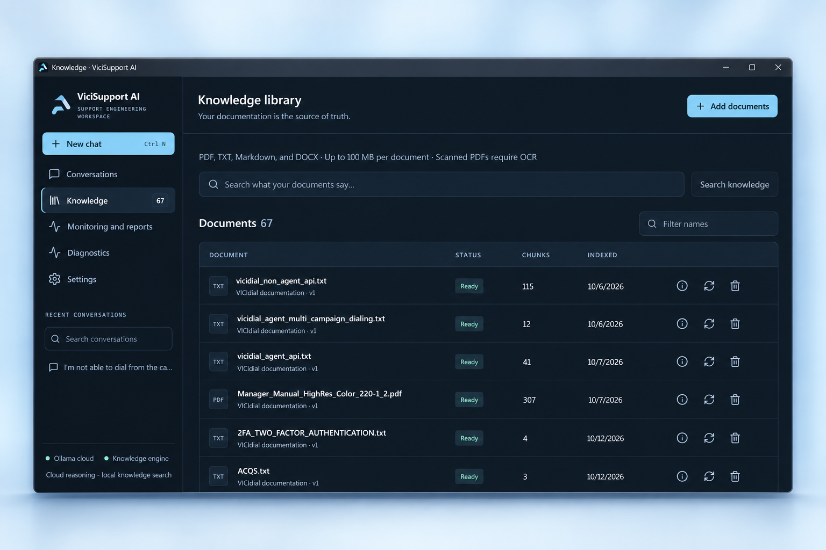Reindex vicidial_agent_api.txt document
This screenshot has height=550, width=826.
coord(709,361)
